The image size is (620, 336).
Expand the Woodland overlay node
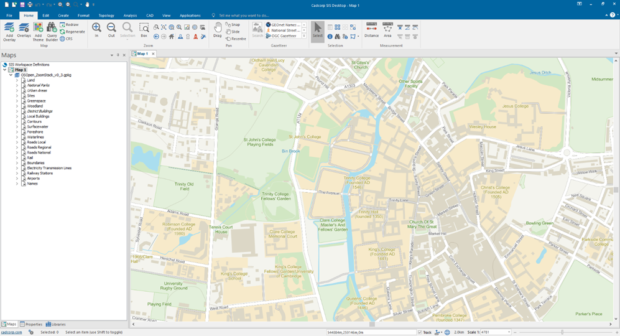point(17,106)
